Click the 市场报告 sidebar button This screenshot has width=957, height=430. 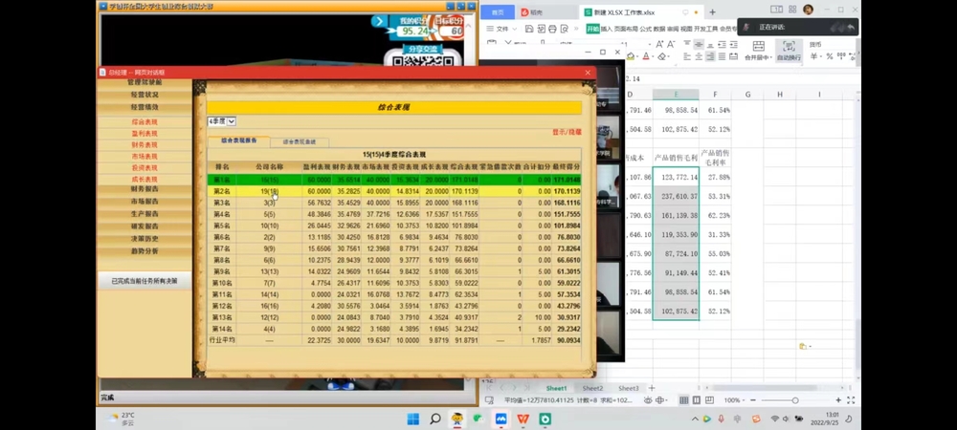click(x=145, y=202)
